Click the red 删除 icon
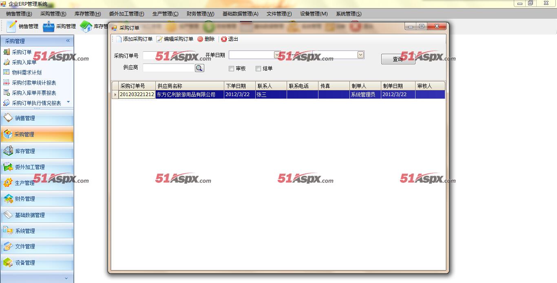This screenshot has height=283, width=557. pyautogui.click(x=200, y=39)
